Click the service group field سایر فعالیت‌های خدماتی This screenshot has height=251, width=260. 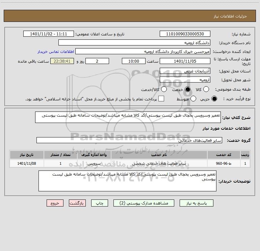[x=129, y=140]
